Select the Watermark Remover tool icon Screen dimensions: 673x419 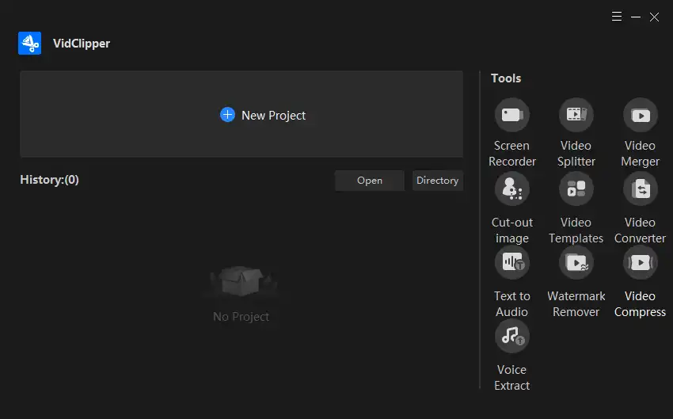[x=576, y=262]
